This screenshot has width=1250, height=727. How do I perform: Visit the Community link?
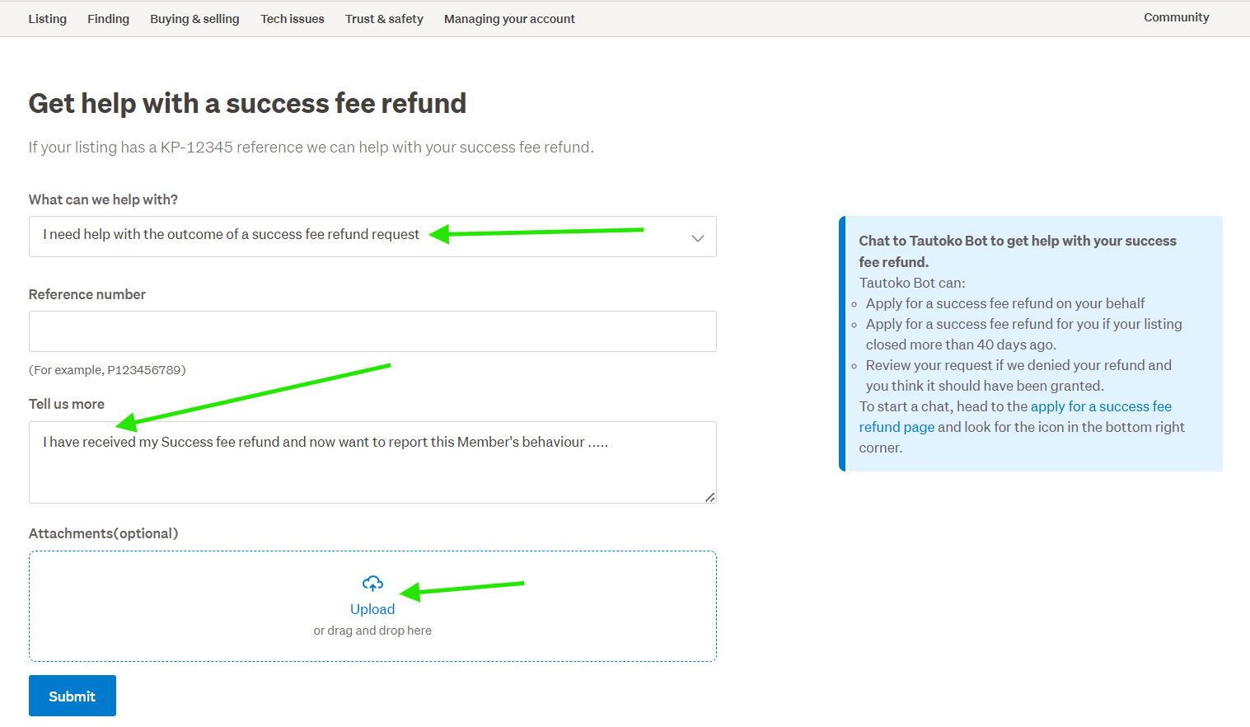(x=1176, y=17)
